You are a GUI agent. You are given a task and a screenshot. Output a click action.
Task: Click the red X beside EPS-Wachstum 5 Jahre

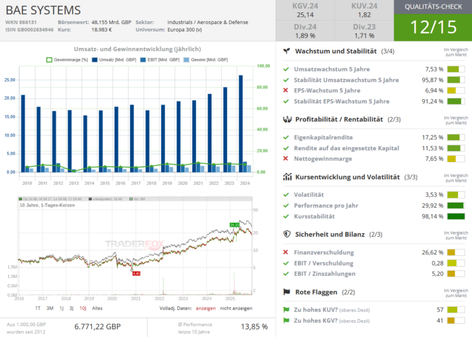coord(286,90)
